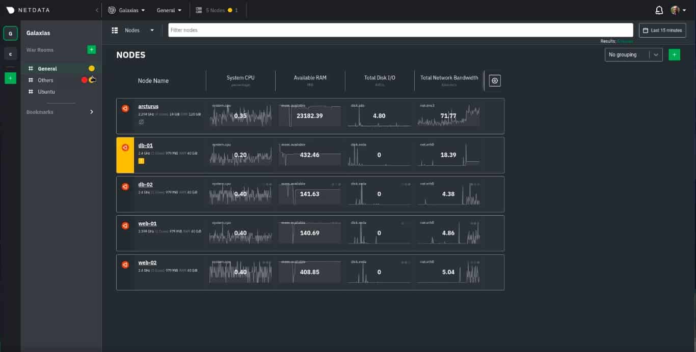
Task: Click the Ubuntu icon of db-02
Action: tap(125, 187)
